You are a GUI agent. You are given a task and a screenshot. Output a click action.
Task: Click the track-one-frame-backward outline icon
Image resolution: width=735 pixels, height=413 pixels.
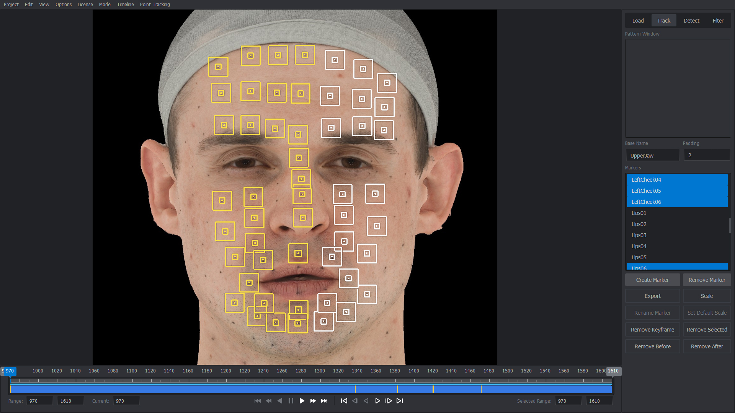[355, 401]
